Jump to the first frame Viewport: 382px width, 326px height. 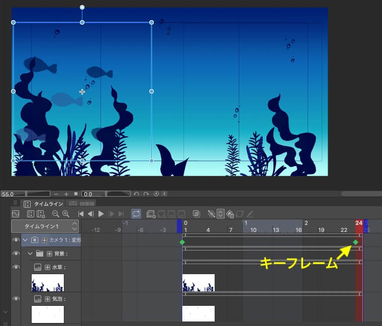[80, 214]
